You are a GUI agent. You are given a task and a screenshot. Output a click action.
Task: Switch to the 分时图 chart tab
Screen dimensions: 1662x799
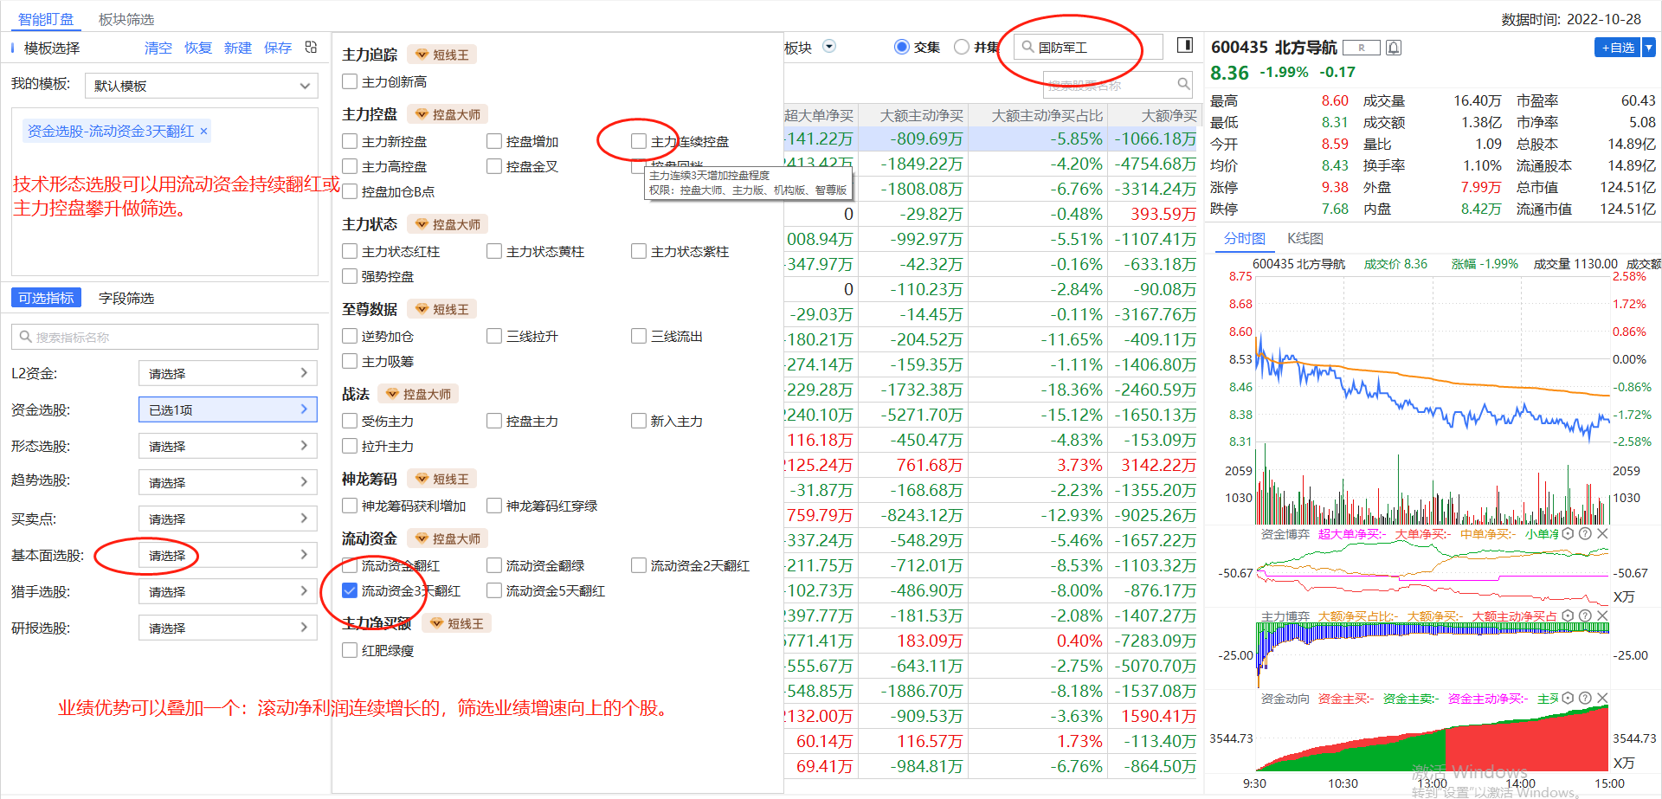(x=1245, y=239)
